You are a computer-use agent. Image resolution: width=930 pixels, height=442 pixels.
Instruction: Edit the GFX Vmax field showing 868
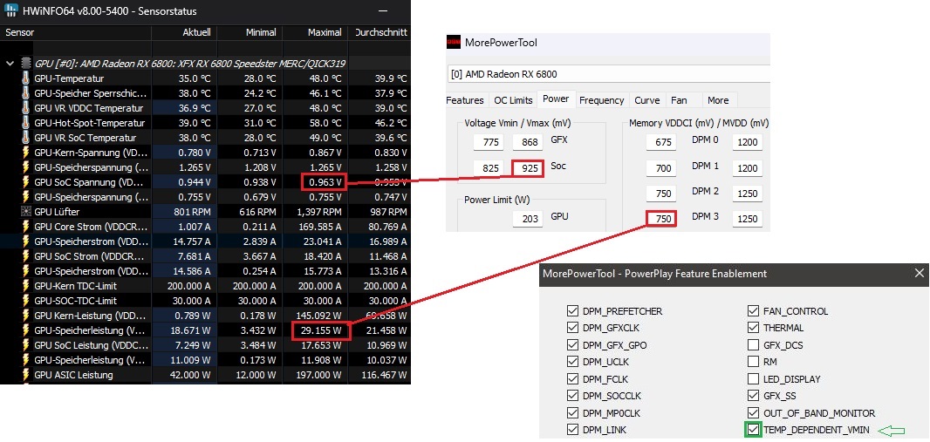530,142
